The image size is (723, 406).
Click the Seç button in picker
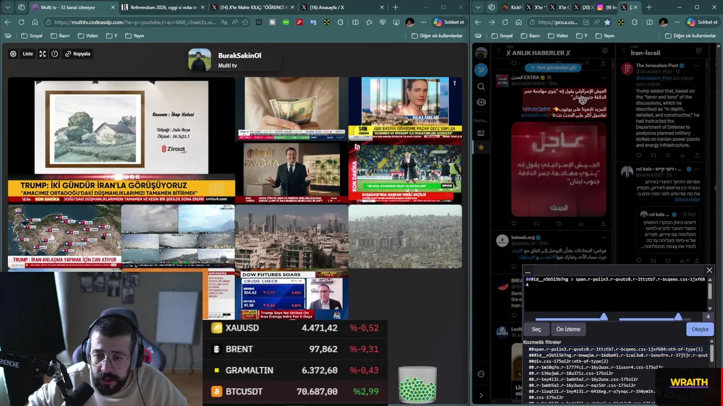pyautogui.click(x=537, y=329)
